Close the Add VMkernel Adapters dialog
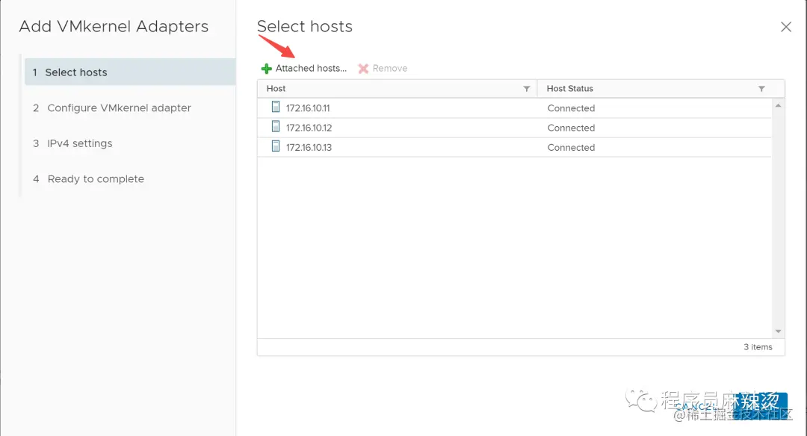807x436 pixels. pyautogui.click(x=785, y=27)
